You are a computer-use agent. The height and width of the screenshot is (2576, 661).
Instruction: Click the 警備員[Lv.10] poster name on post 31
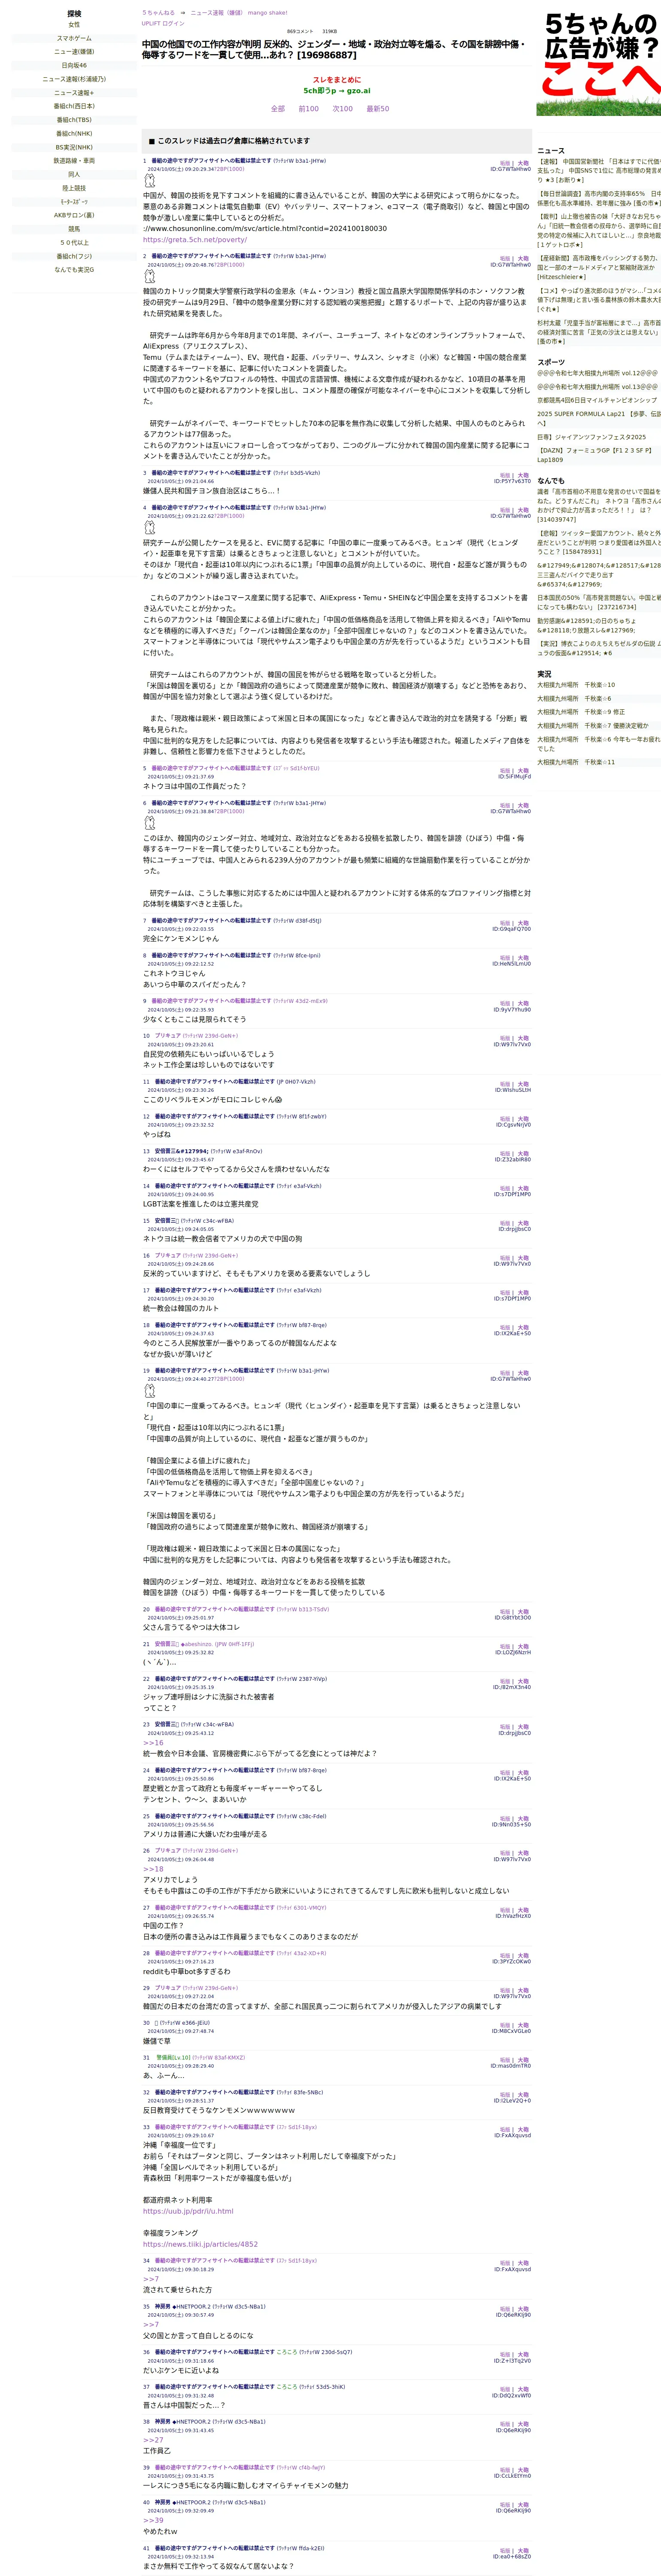pos(173,2057)
